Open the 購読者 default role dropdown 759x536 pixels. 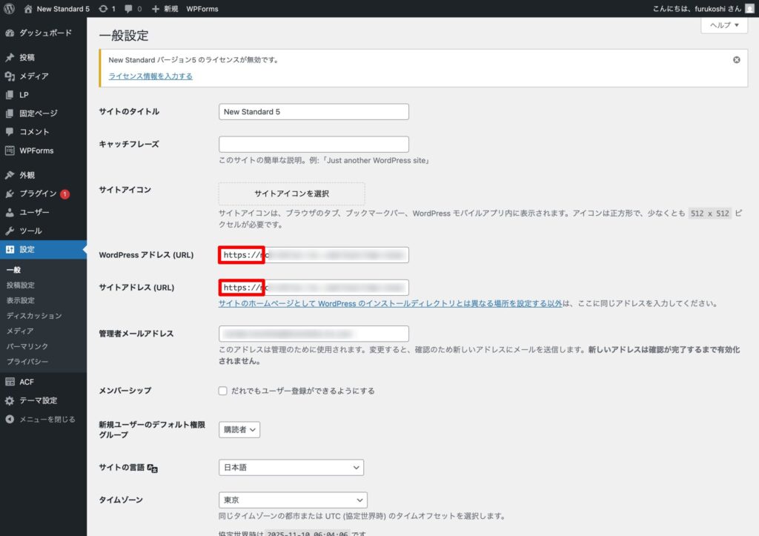click(x=239, y=429)
